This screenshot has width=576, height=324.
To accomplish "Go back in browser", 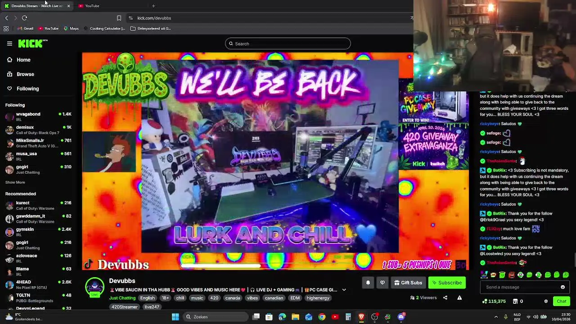I will (6, 18).
